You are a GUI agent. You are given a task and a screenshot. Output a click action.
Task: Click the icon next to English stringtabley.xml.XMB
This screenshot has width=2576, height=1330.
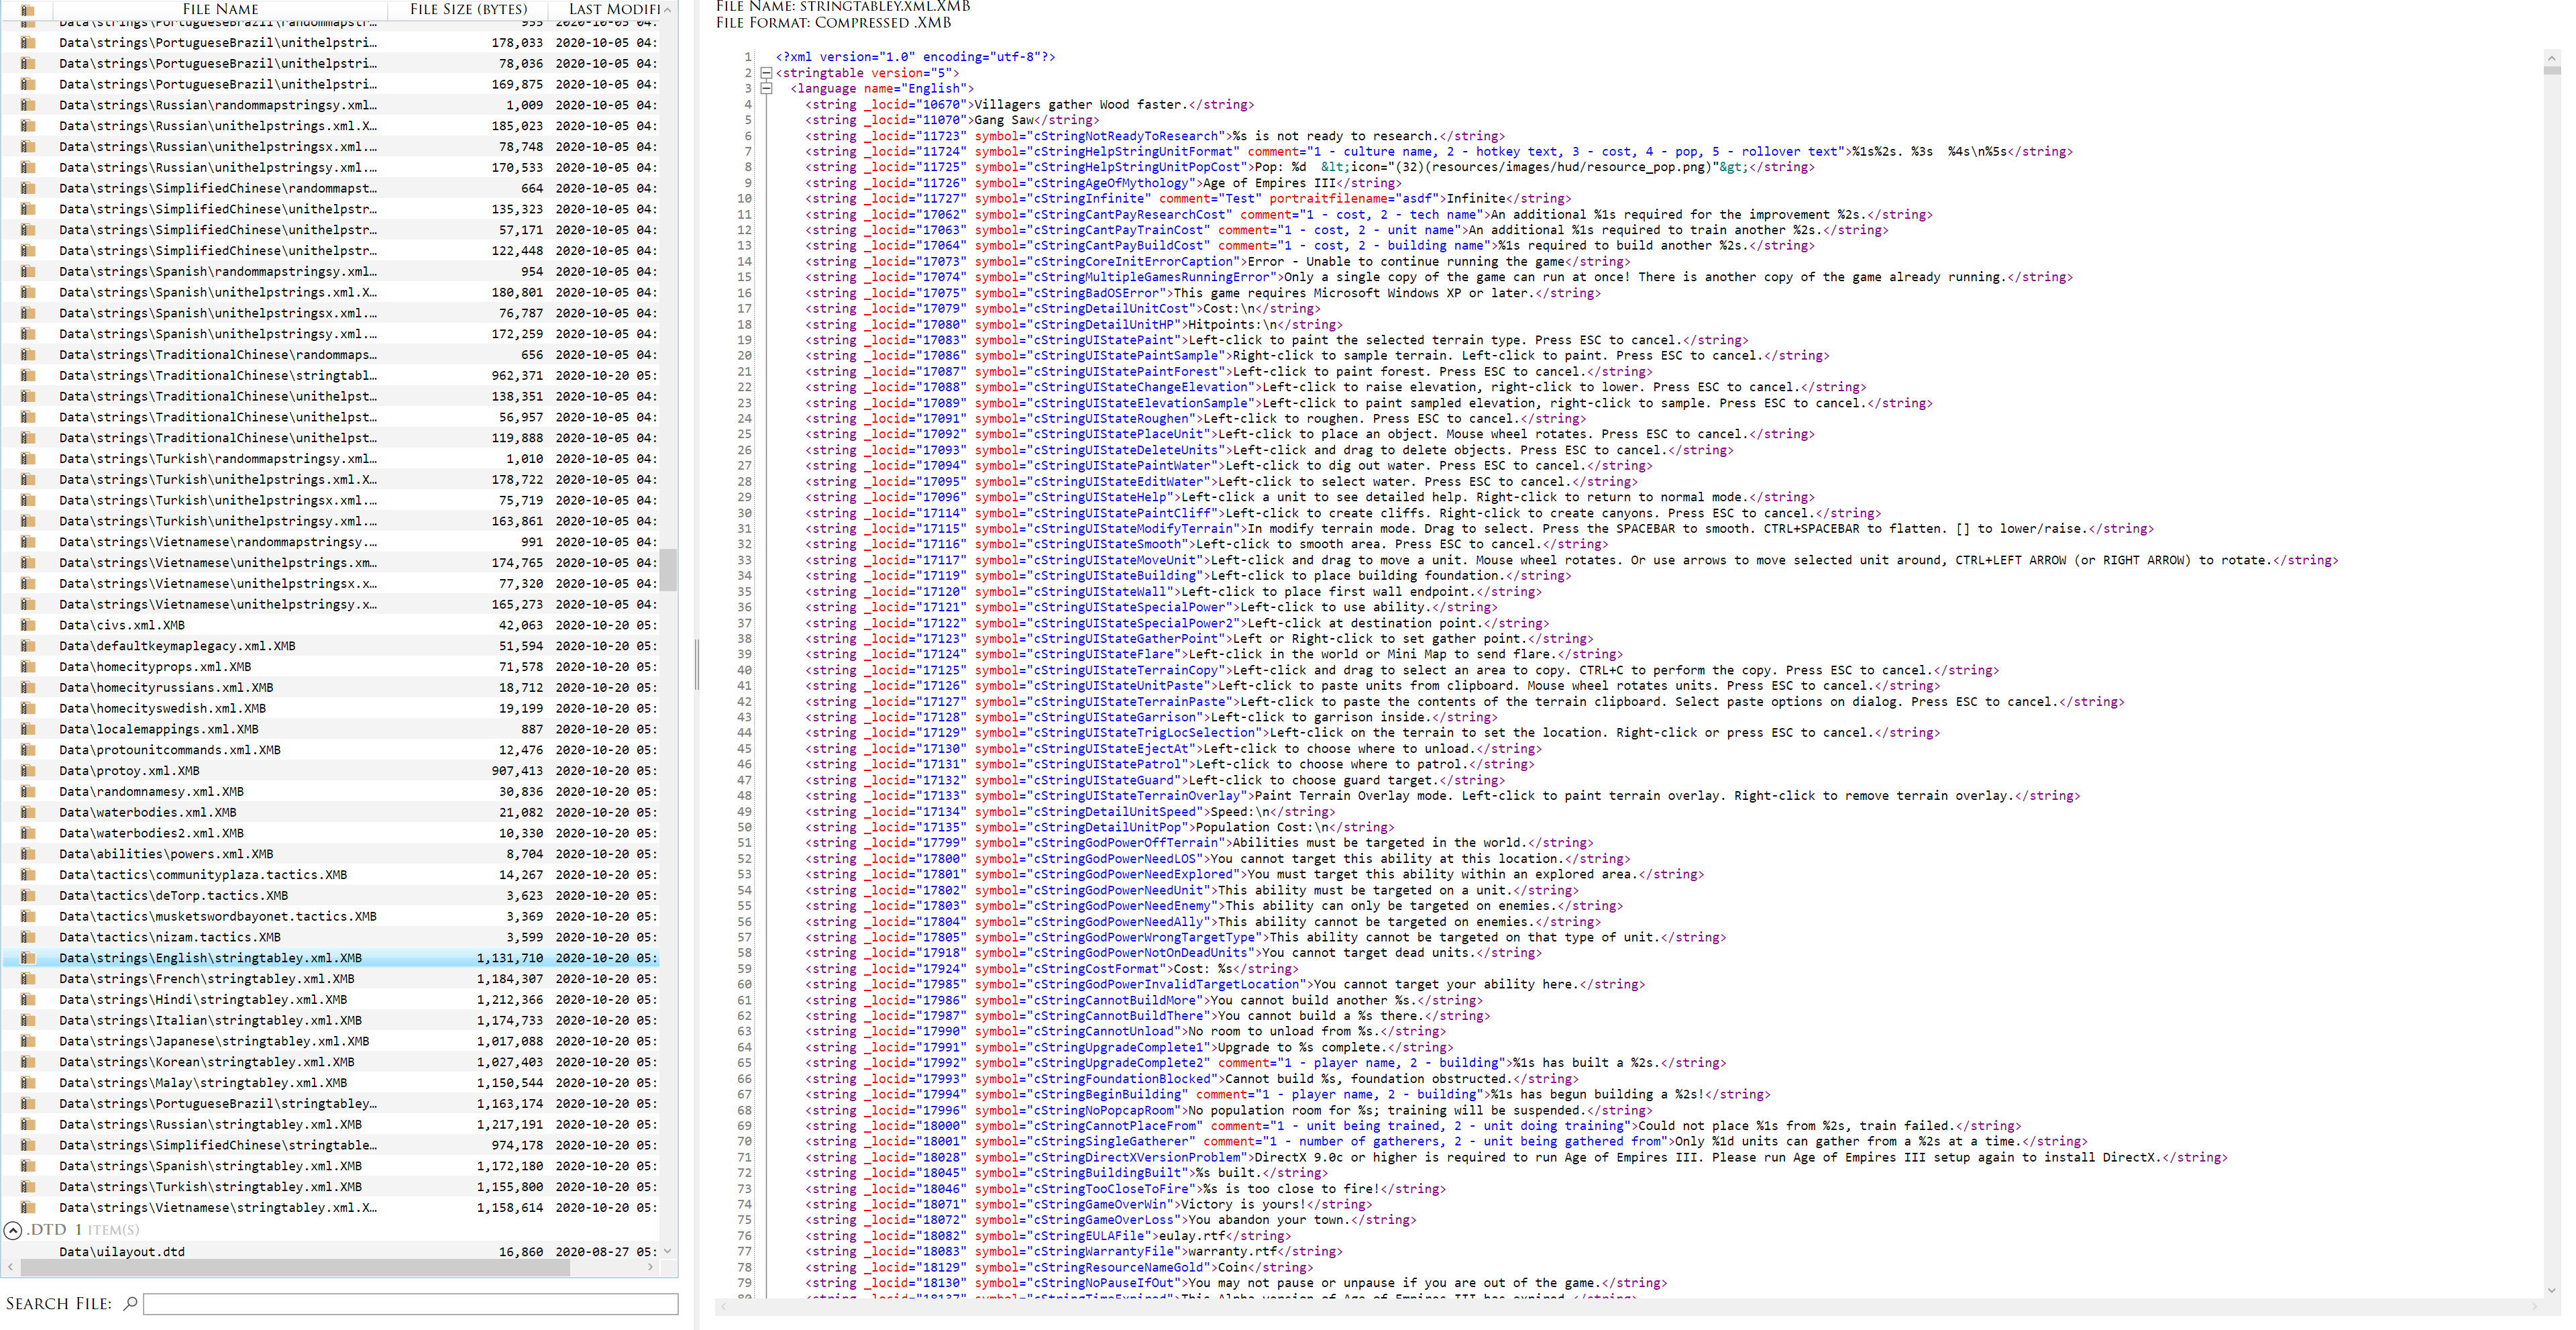[28, 958]
